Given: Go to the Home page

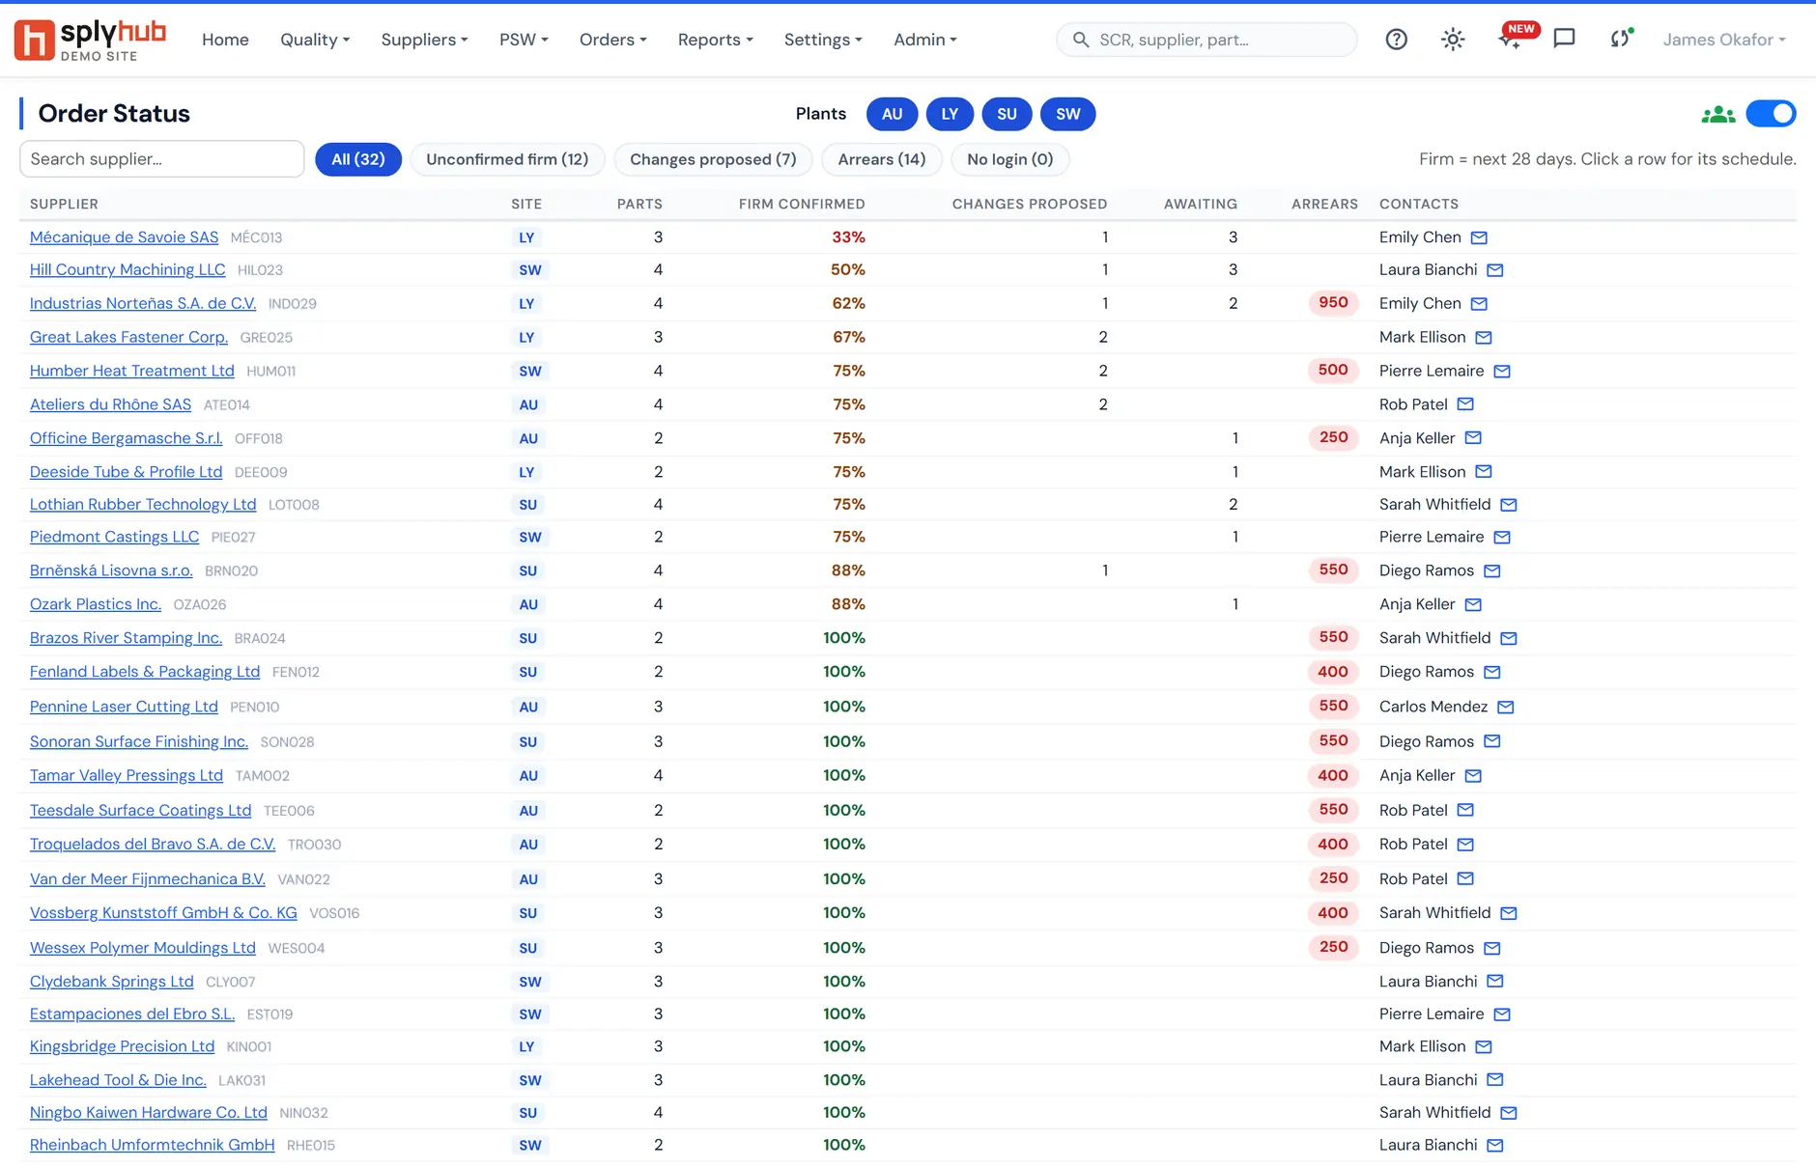Looking at the screenshot, I should (225, 40).
